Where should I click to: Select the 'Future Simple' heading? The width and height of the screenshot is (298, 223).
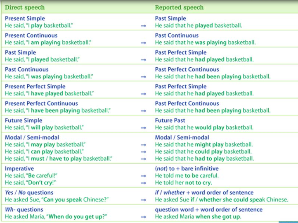(24, 121)
